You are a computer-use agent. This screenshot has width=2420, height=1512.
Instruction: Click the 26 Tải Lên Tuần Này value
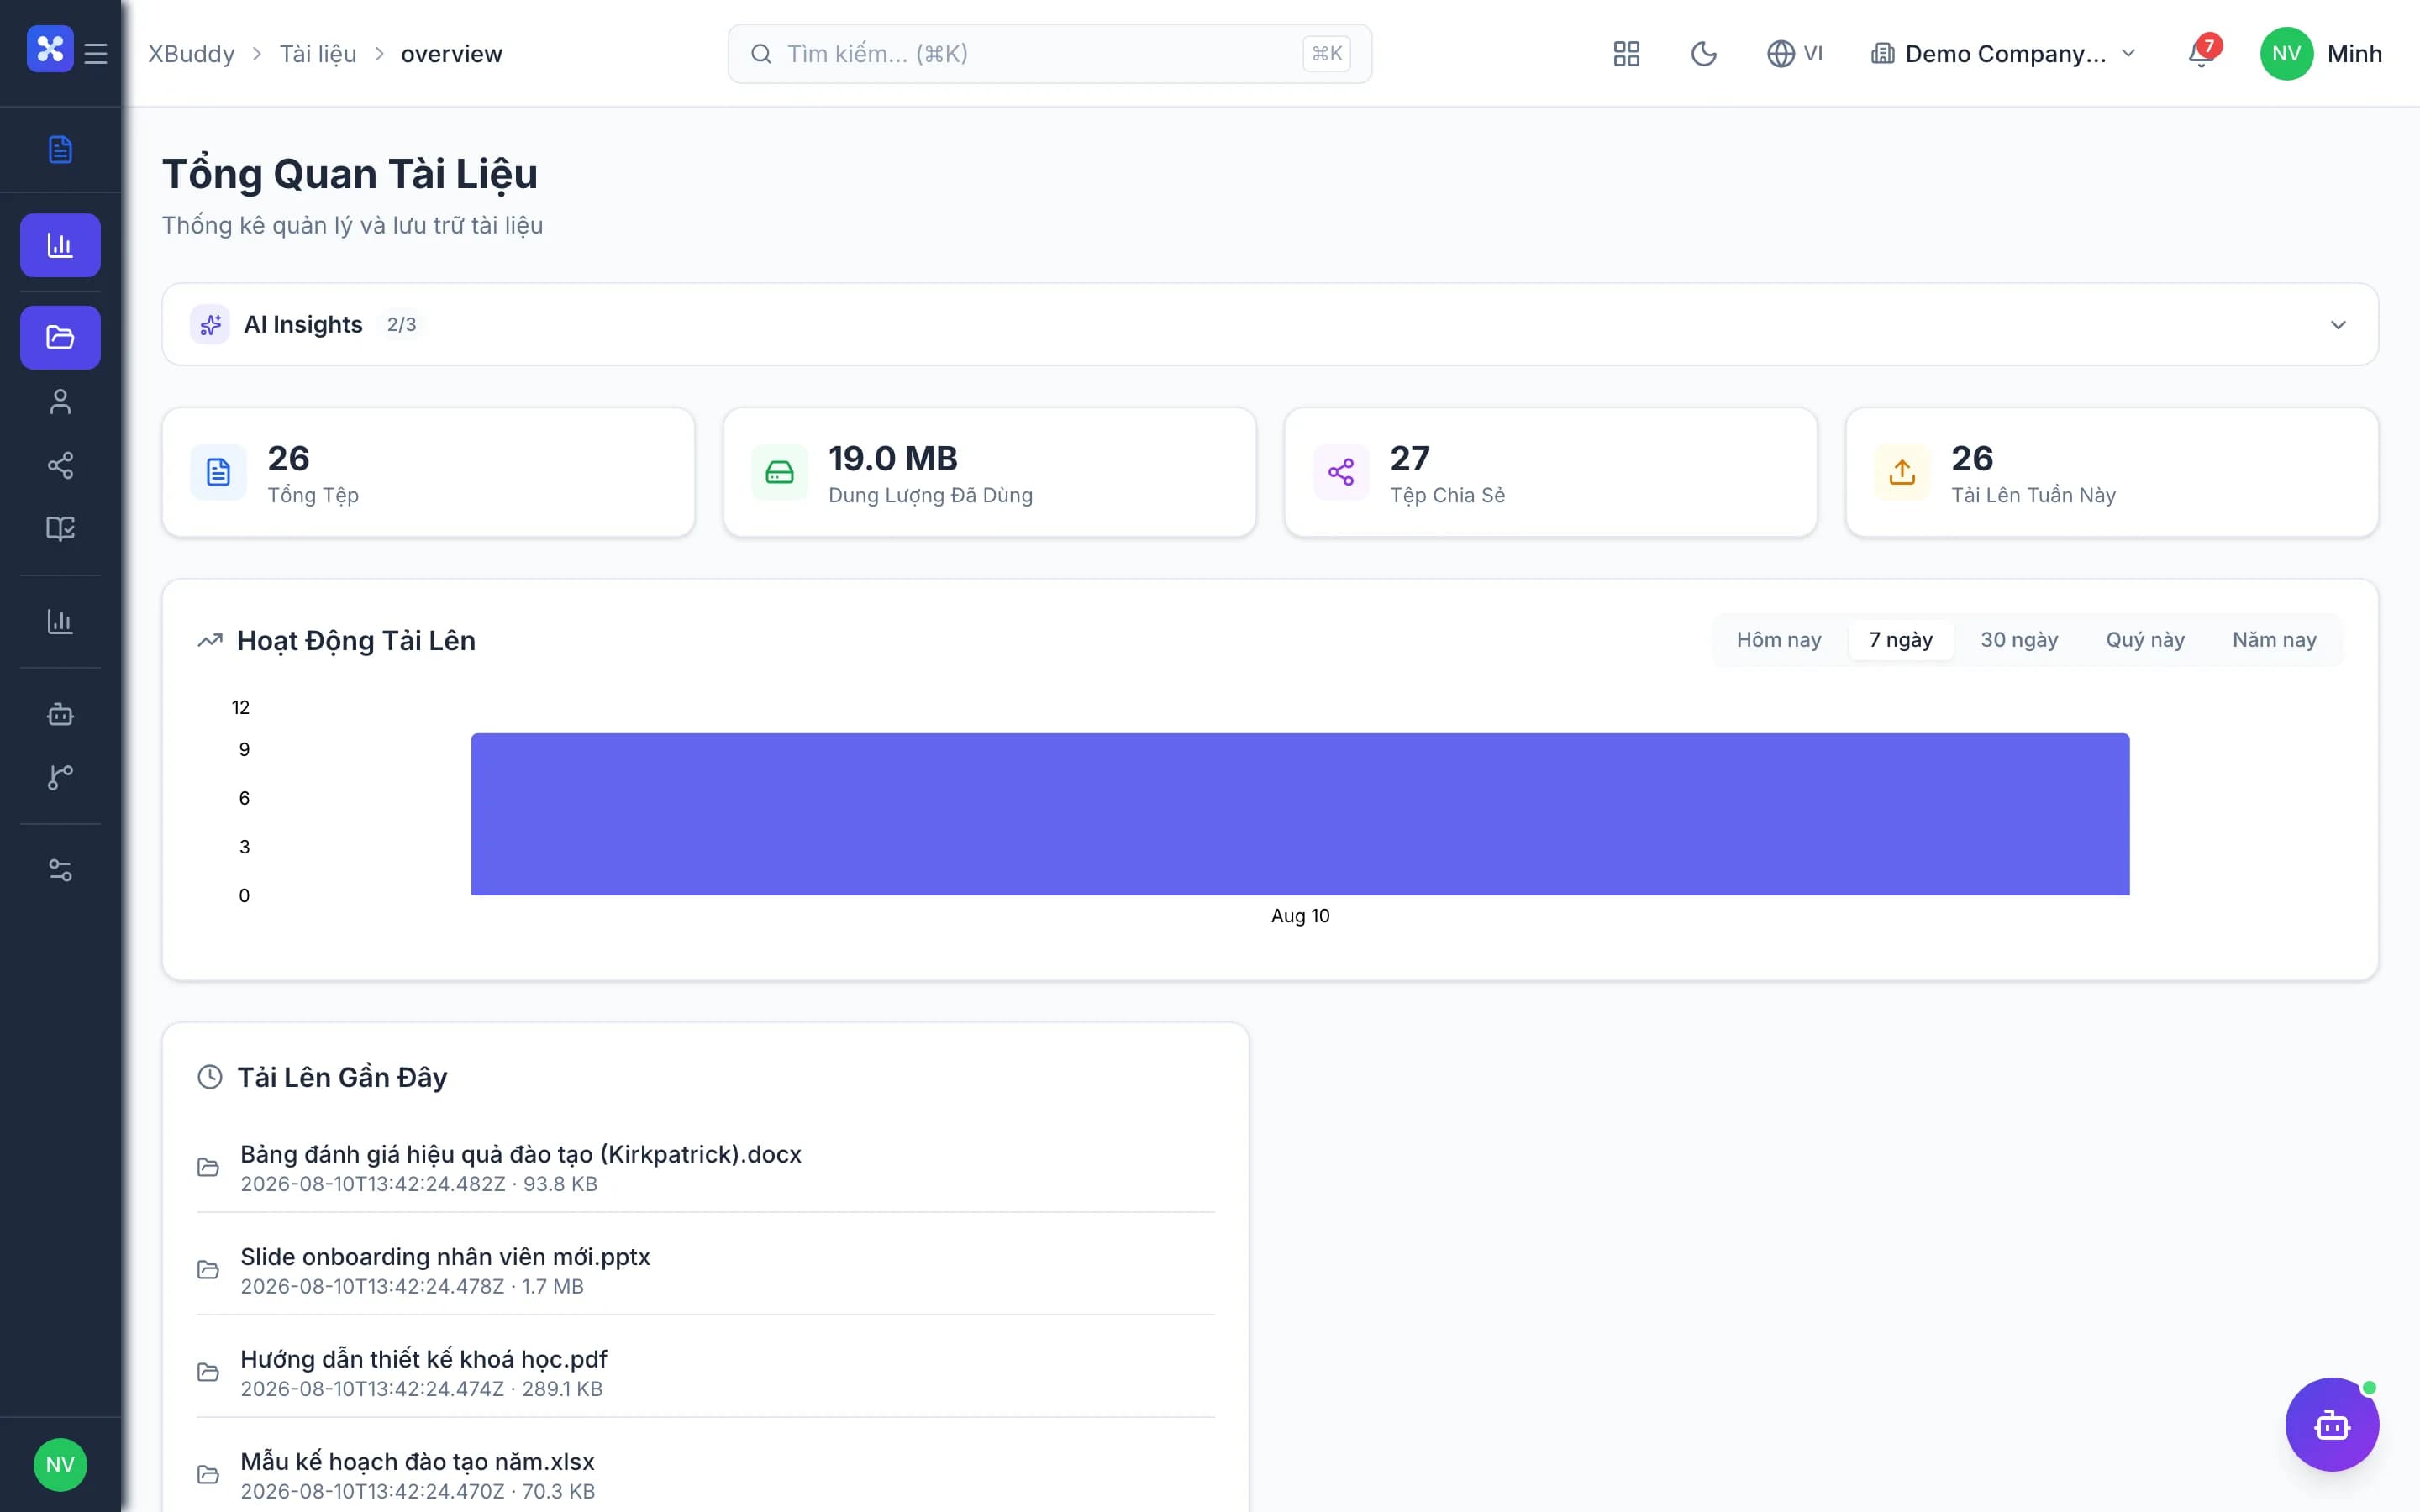tap(1972, 458)
